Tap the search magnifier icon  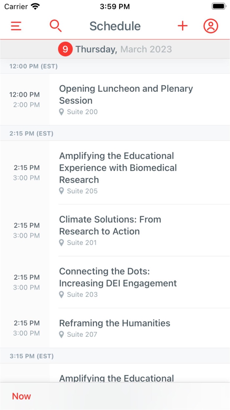[56, 26]
